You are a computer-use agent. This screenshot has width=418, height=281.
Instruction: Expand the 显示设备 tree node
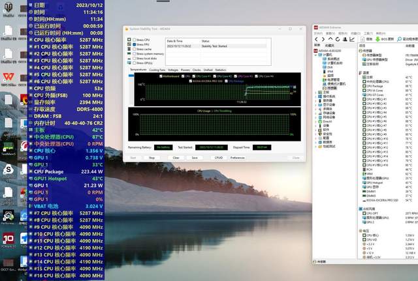click(x=316, y=105)
